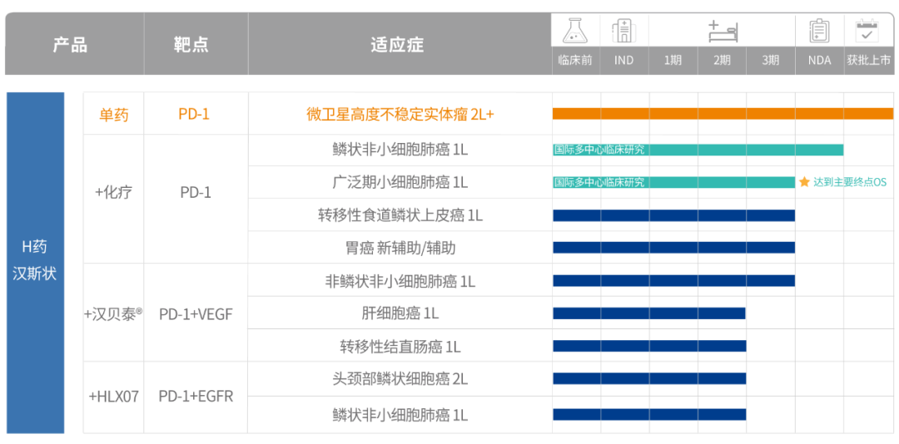This screenshot has height=444, width=899.
Task: Click the 达到主要终点OS text
Action: click(850, 182)
